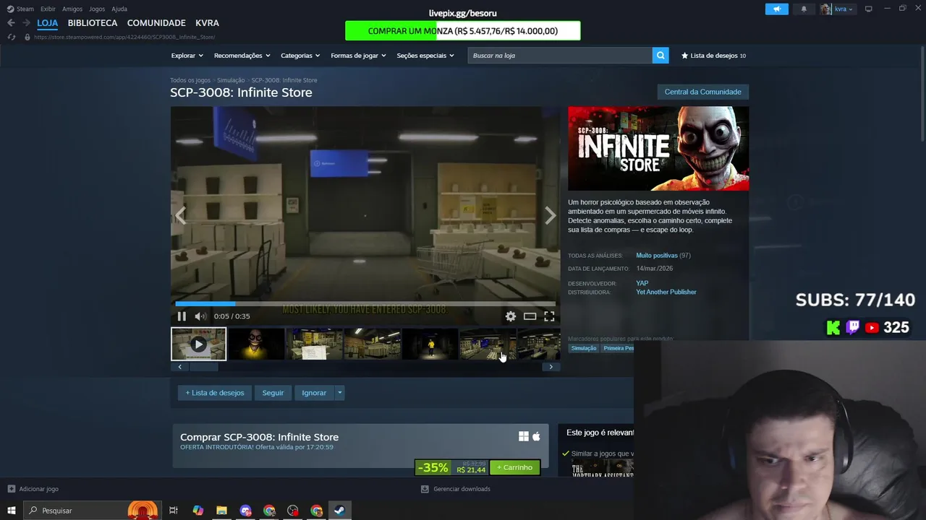Open the KVRA profile tab
Image resolution: width=926 pixels, height=520 pixels.
[x=207, y=22]
